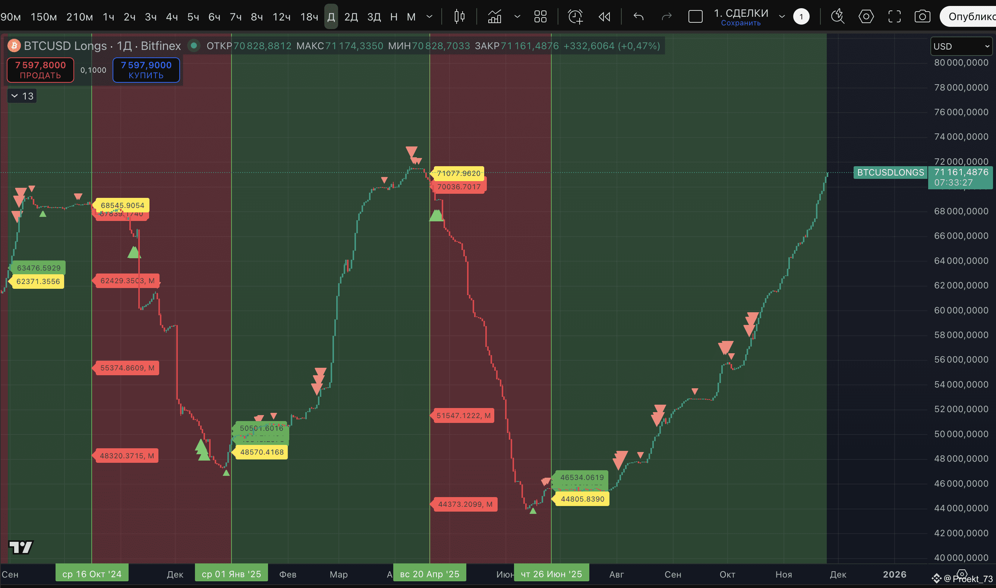Redo the last undone action
This screenshot has height=588, width=996.
point(666,17)
